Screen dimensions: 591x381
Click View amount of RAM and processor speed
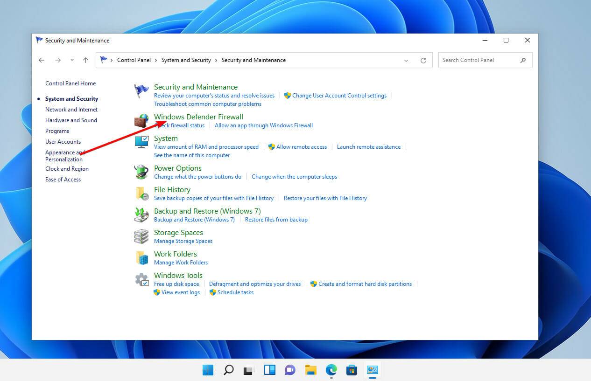click(206, 147)
